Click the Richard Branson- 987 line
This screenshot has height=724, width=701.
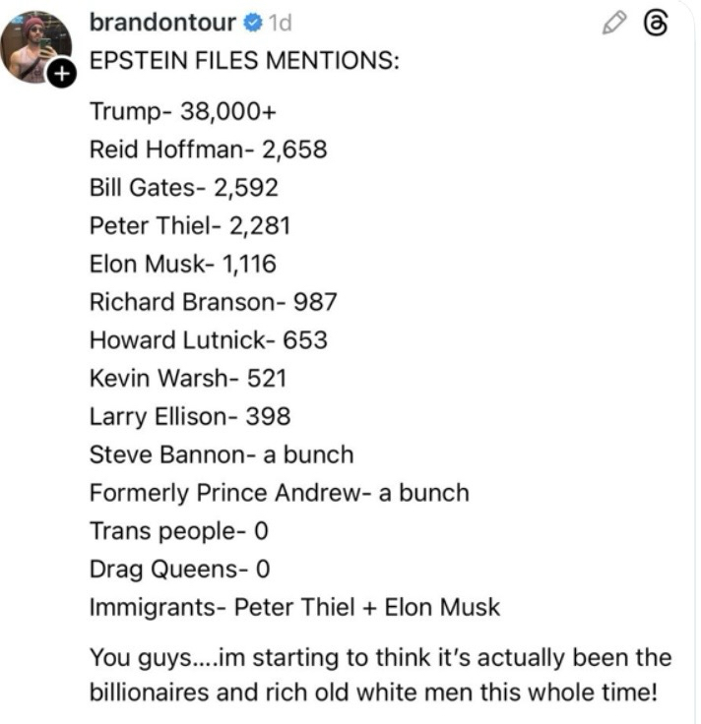tap(213, 302)
